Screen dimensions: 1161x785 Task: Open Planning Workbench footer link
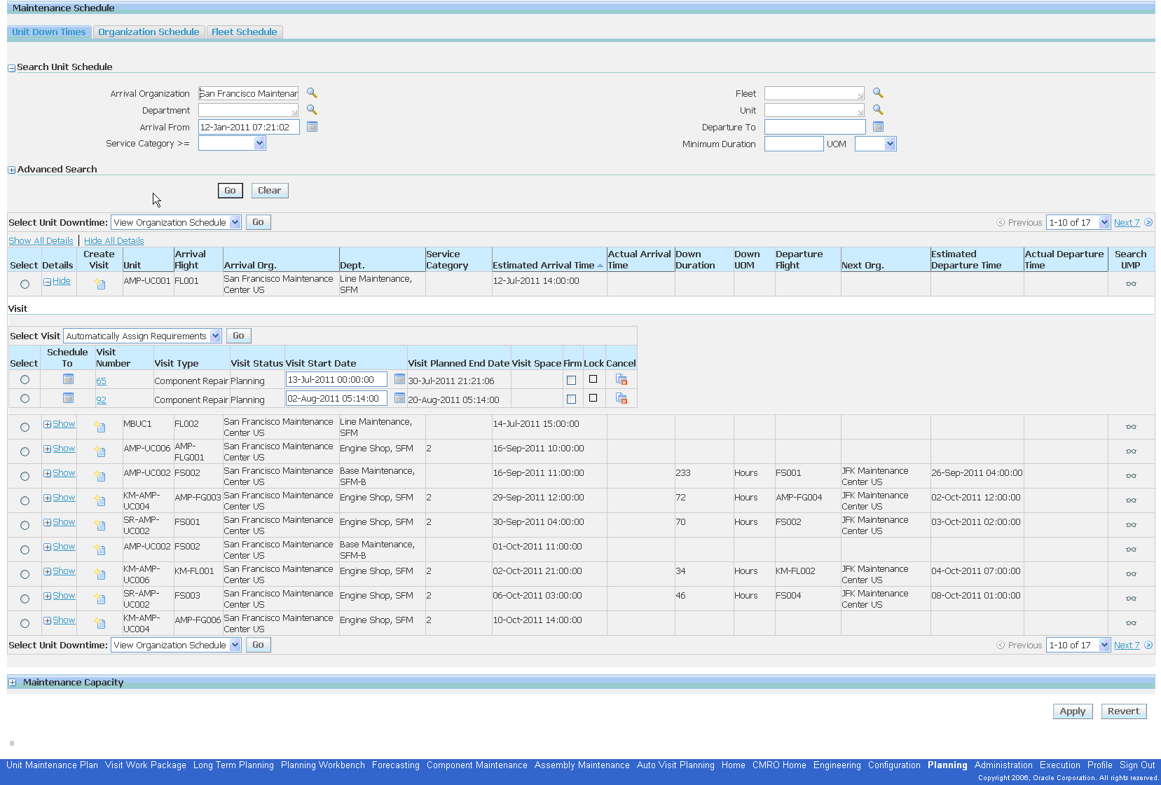point(323,765)
